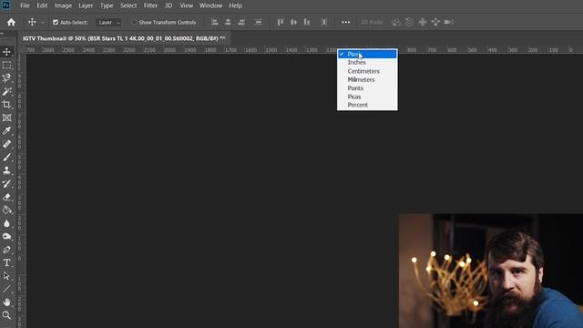Activate the Type tool
The height and width of the screenshot is (328, 583).
(6, 262)
